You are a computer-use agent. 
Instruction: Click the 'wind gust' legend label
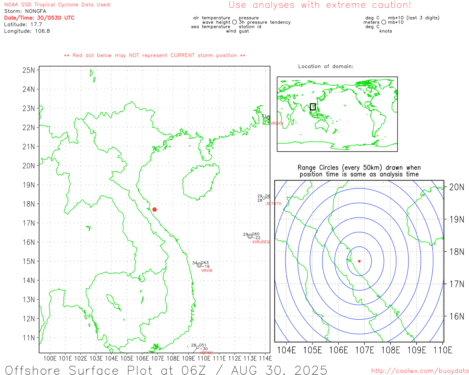237,31
